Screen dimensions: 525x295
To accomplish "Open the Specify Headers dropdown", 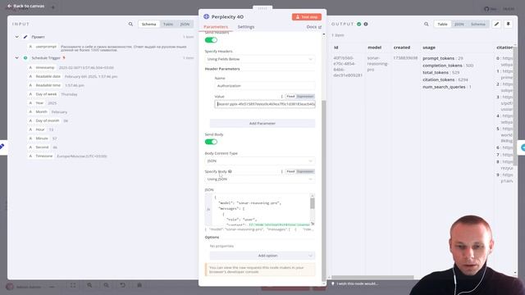I will pyautogui.click(x=260, y=59).
